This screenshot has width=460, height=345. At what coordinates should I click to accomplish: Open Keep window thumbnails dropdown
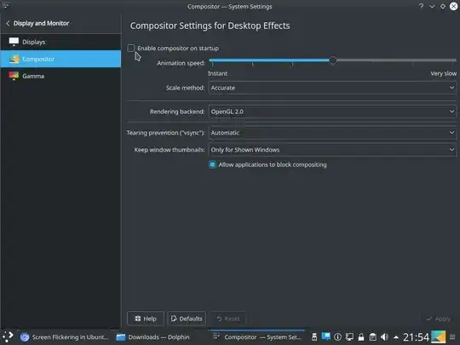tap(332, 150)
